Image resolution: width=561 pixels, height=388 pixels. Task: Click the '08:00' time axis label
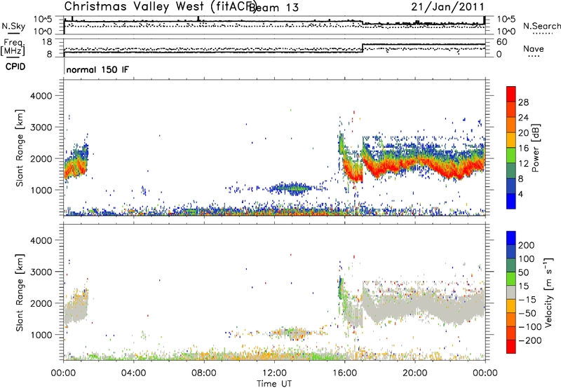pos(204,373)
